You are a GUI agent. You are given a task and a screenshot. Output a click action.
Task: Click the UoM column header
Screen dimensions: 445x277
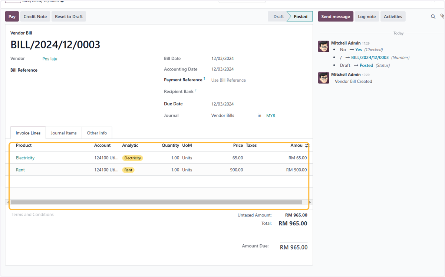point(187,146)
